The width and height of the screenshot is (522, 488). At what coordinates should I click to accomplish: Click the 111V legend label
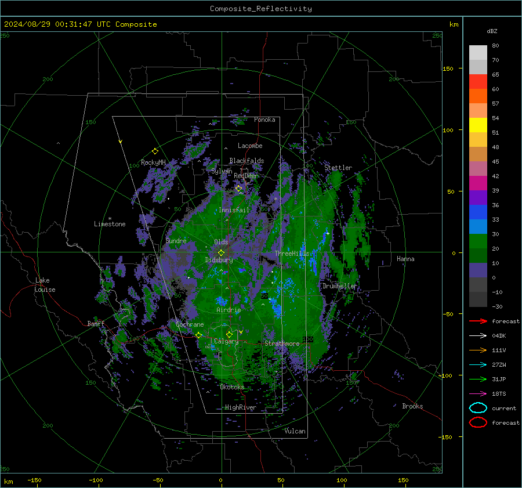tap(499, 350)
